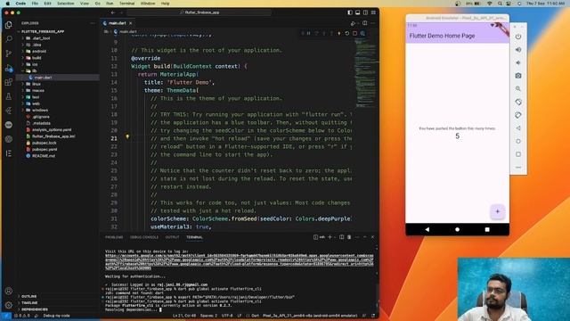Pause debugging from the debug toolbar
Image resolution: width=570 pixels, height=321 pixels.
(309, 33)
